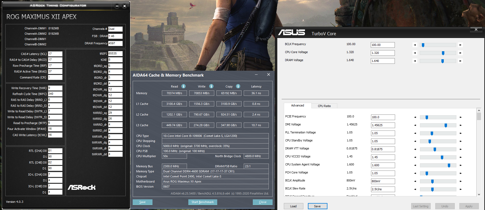This screenshot has width=485, height=210.
Task: Decrease BCLK Slew Rate with left arrow
Action: [x=415, y=189]
